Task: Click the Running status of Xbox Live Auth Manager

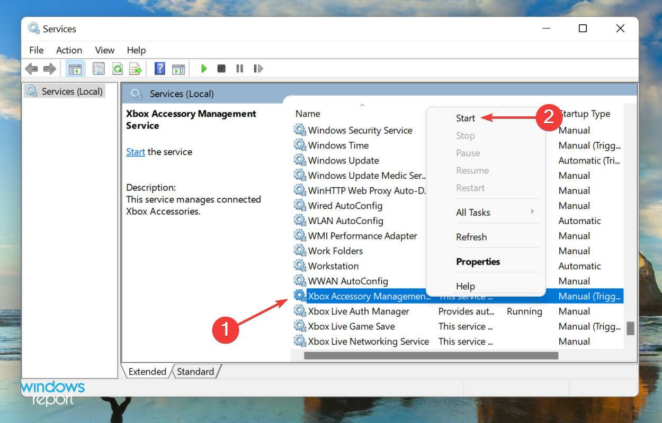Action: pyautogui.click(x=524, y=311)
